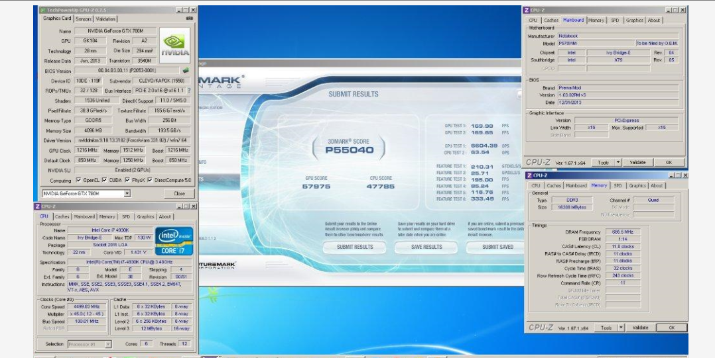The height and width of the screenshot is (358, 715).
Task: Click the BIOS Brand value Prema Mod
Action: click(x=618, y=88)
